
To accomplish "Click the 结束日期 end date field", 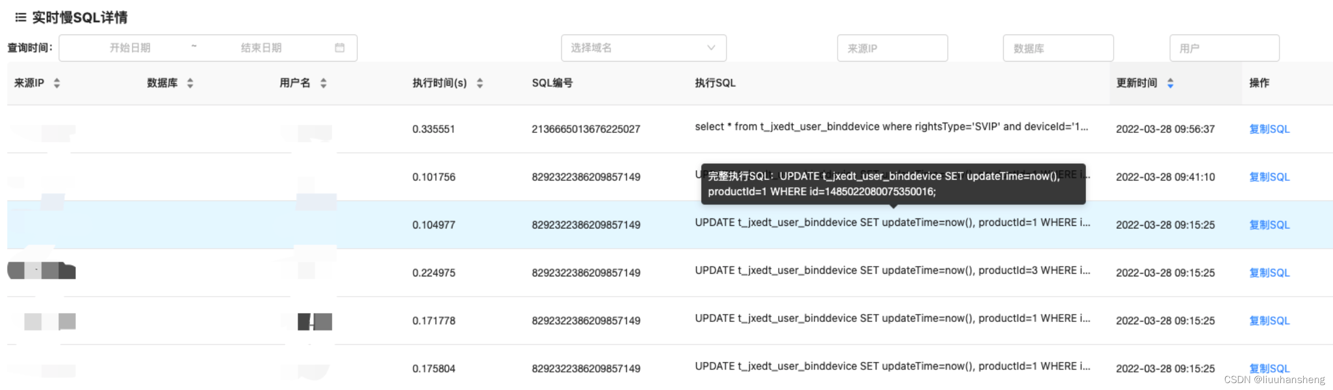I will tap(261, 48).
